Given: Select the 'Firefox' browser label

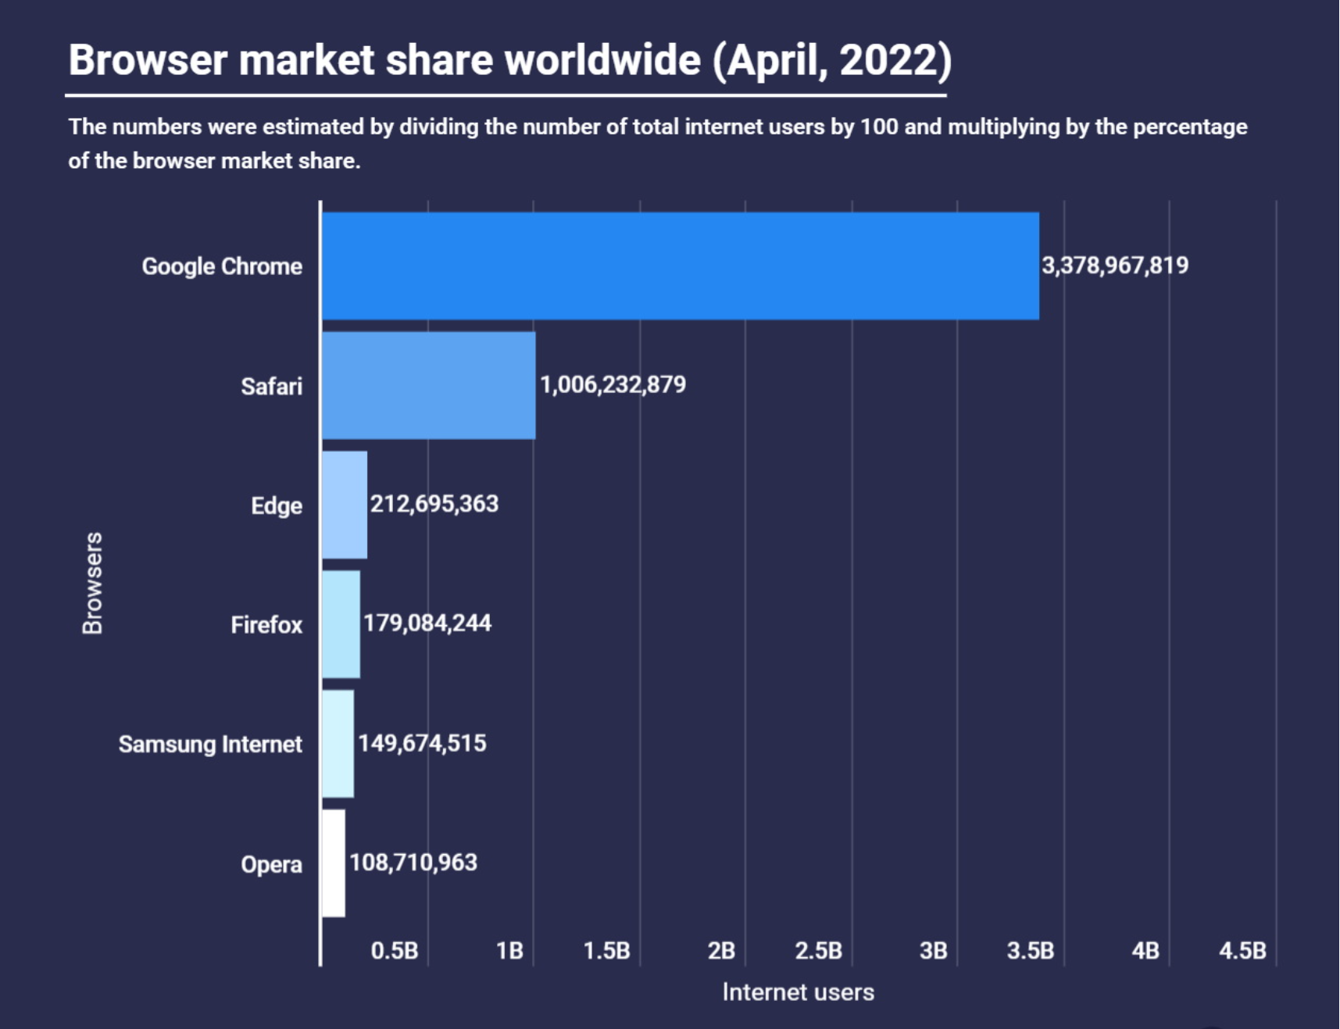Looking at the screenshot, I should click(266, 625).
